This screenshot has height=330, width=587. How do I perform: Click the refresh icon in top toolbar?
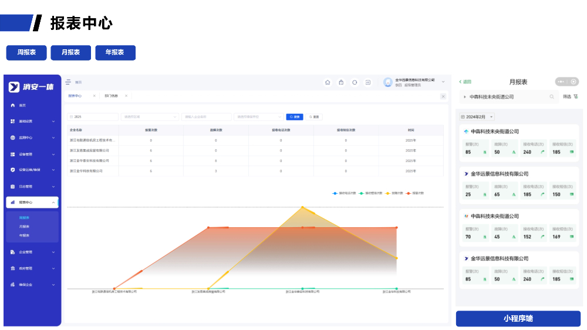(355, 82)
